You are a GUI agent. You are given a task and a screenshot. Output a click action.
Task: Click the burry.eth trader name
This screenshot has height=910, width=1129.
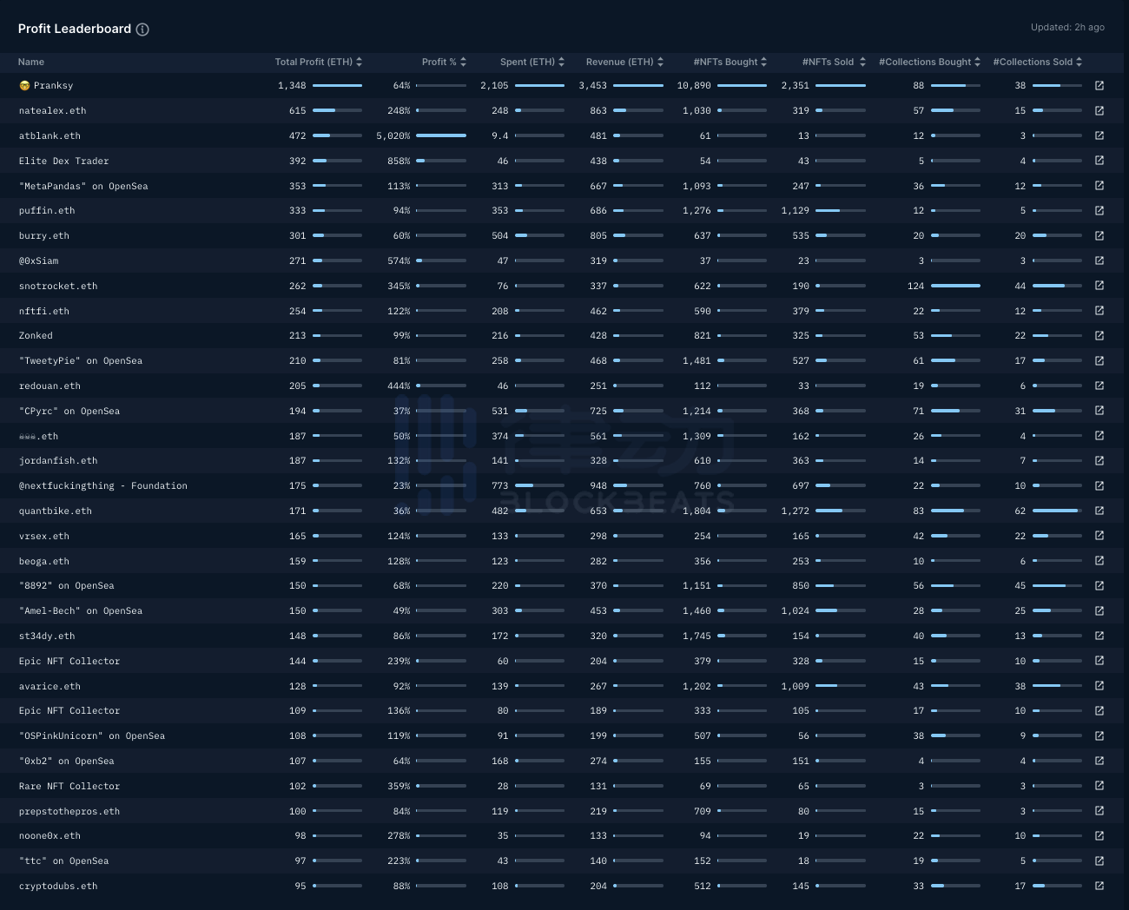44,235
